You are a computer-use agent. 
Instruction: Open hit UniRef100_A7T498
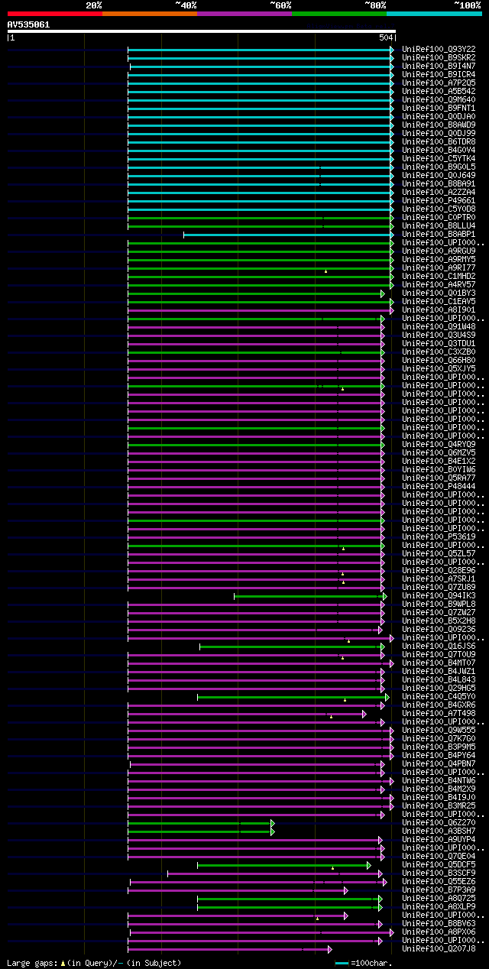point(439,713)
